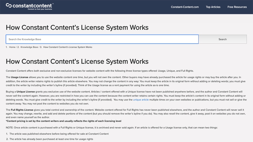This screenshot has height=142, width=253.
Task: Click list item about published elsewhere
Action: [59, 134]
